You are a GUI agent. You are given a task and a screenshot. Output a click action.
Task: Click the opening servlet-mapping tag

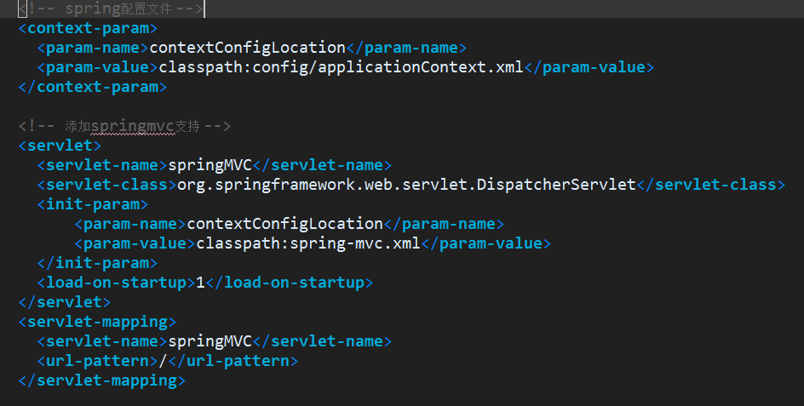coord(97,322)
